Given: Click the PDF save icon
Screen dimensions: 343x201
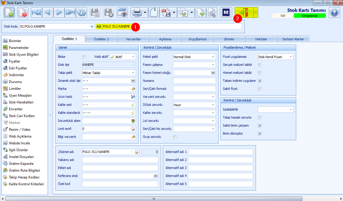Looking at the screenshot, I should pyautogui.click(x=166, y=12).
